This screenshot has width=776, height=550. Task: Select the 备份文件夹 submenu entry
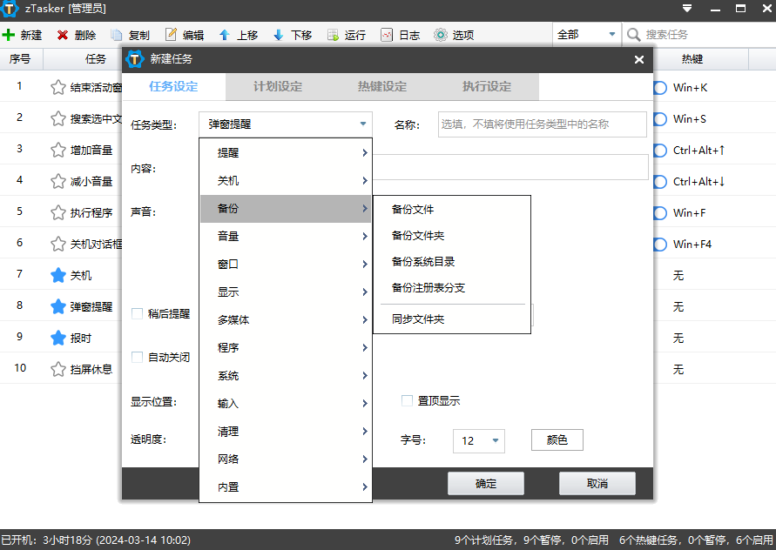tap(452, 236)
